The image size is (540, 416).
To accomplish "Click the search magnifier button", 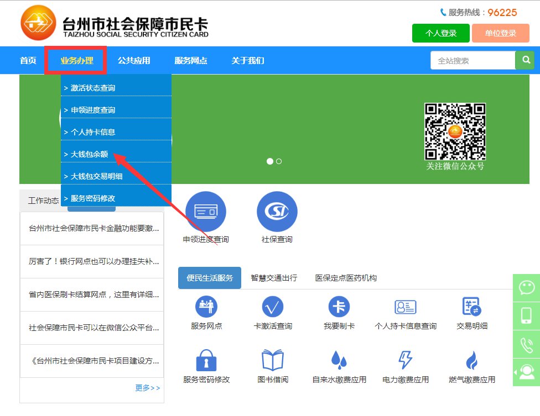I will pyautogui.click(x=525, y=60).
